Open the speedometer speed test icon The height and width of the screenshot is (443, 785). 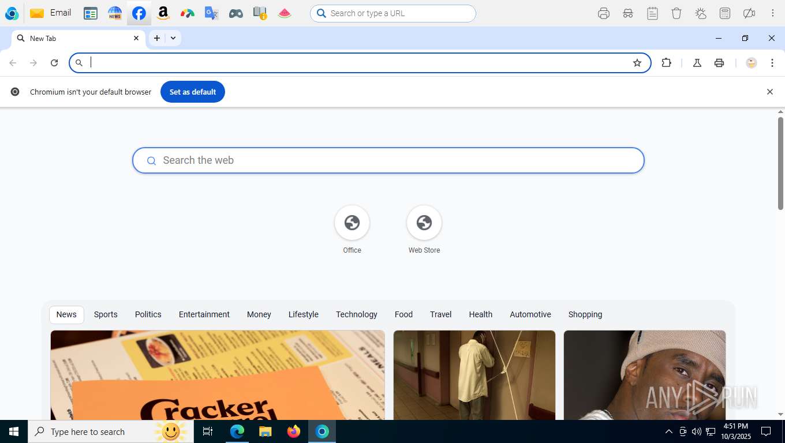(x=187, y=13)
